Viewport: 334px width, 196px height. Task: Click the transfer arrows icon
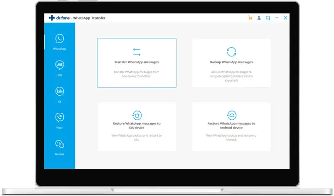point(137,52)
